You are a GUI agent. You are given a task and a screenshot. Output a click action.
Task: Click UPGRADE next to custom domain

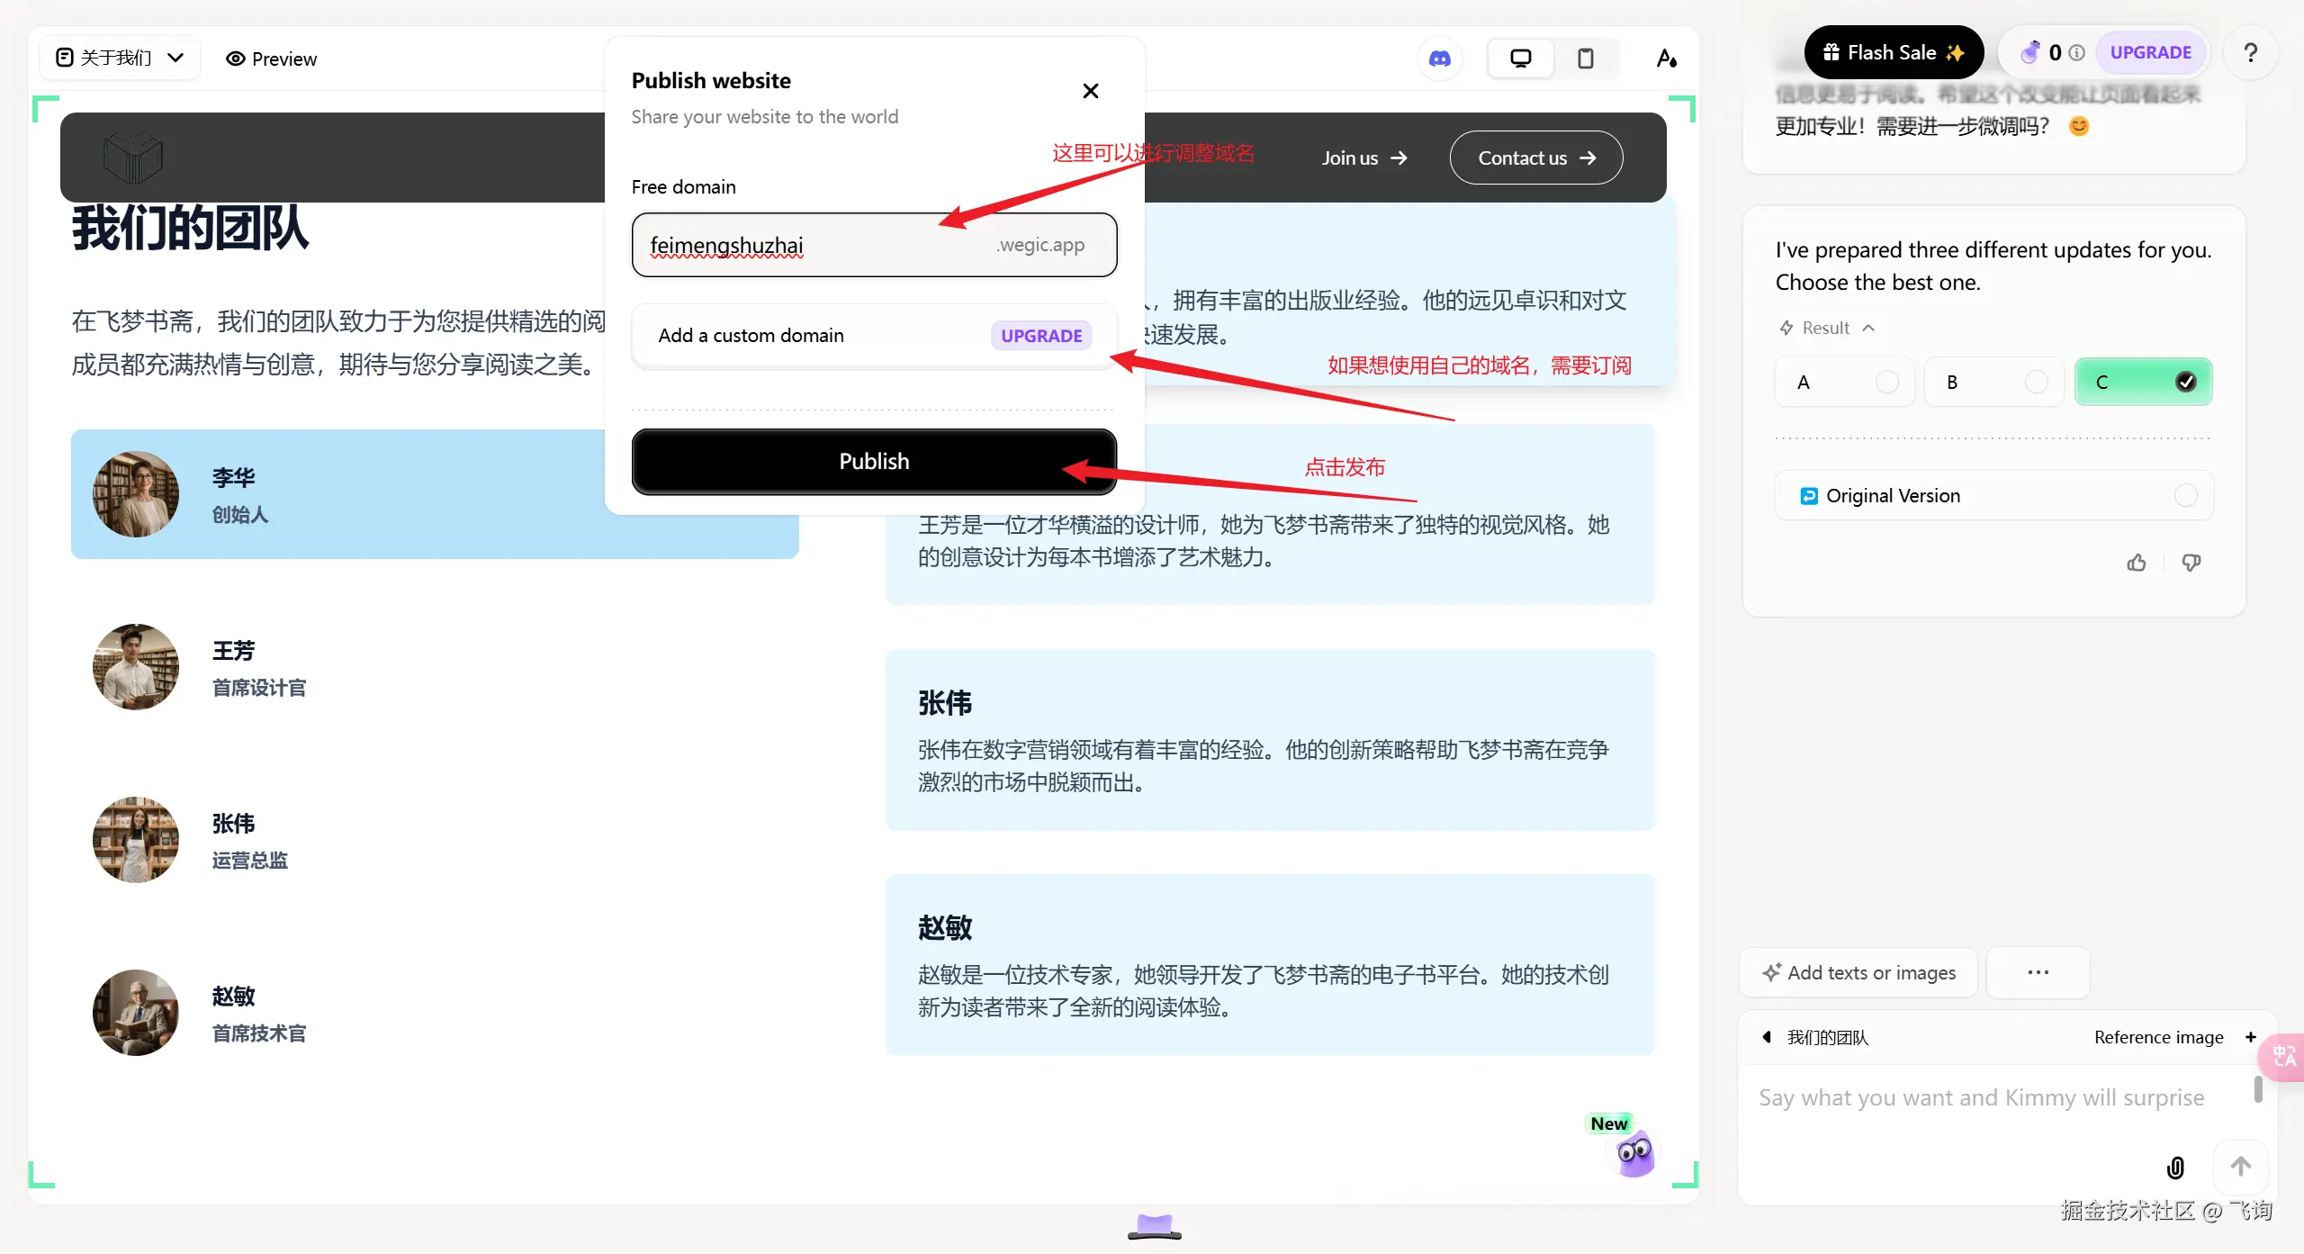tap(1041, 335)
